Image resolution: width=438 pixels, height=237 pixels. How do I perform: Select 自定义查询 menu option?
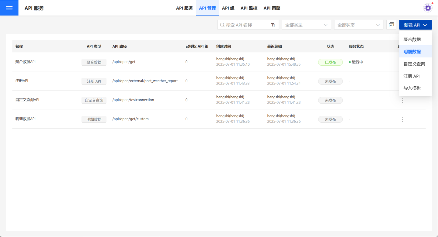(x=414, y=64)
